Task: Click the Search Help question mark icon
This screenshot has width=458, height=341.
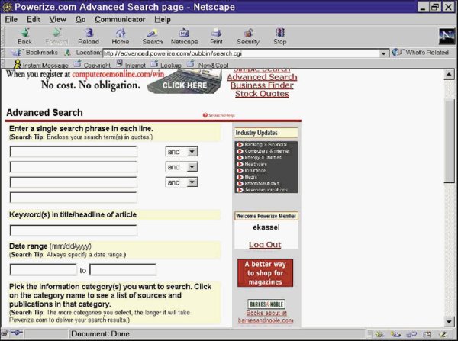Action: (x=205, y=115)
